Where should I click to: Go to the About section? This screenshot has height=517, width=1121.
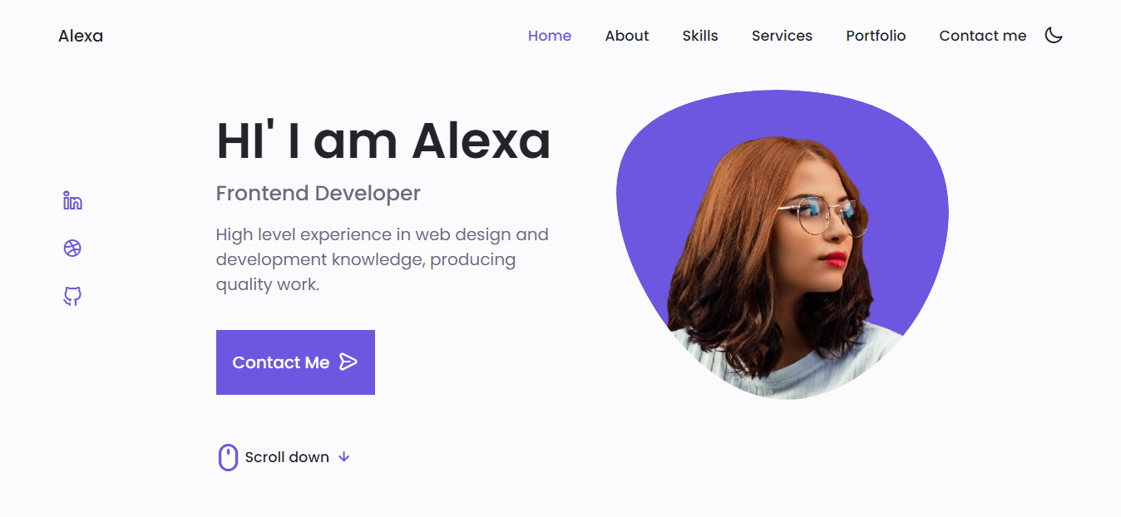627,36
